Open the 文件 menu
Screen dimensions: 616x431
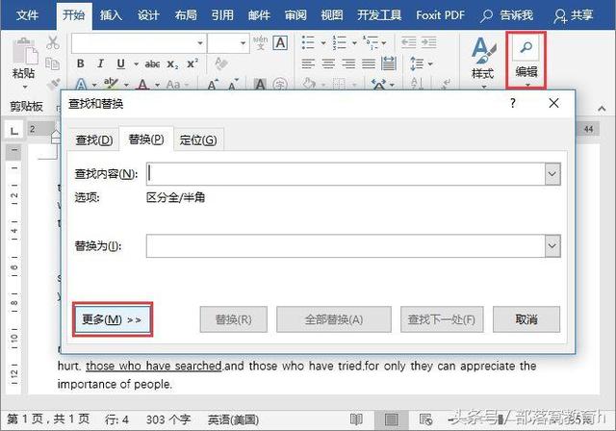click(28, 15)
